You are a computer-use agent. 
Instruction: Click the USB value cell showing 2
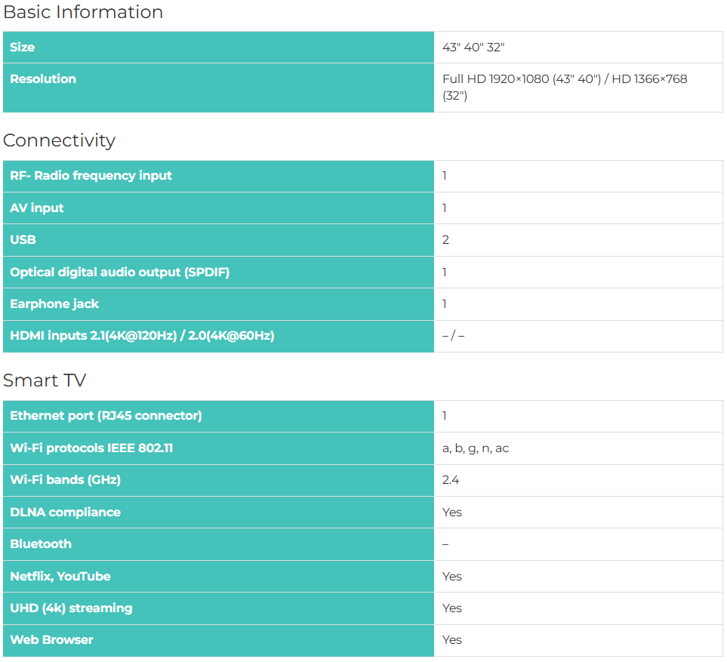(x=445, y=239)
